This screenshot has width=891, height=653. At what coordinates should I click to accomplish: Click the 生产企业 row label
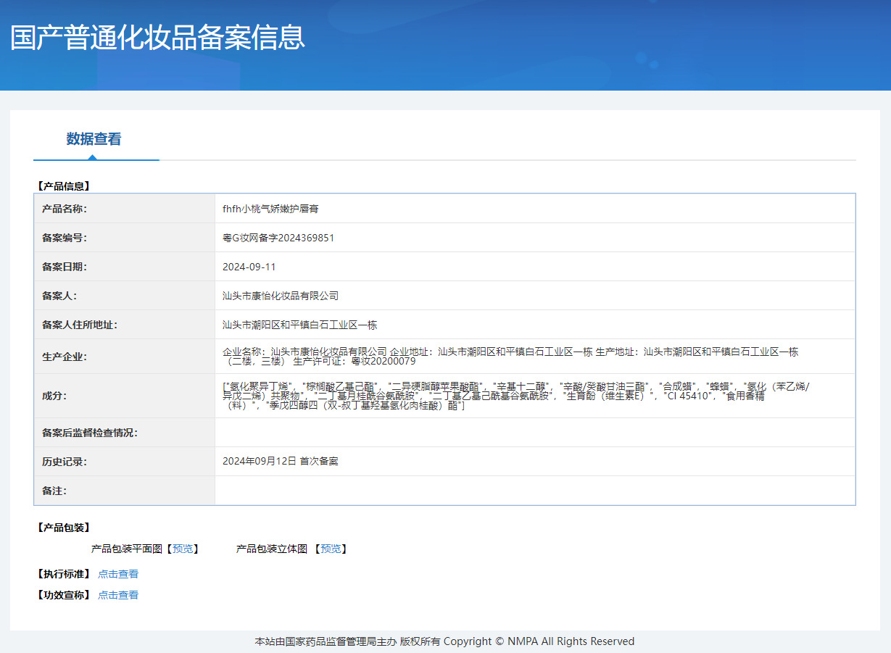pyautogui.click(x=65, y=357)
